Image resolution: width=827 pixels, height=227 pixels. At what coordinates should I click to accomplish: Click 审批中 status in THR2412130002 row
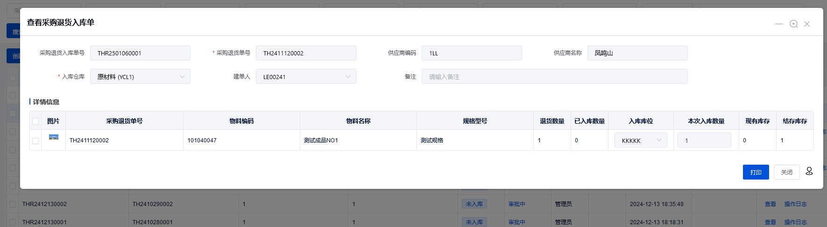click(517, 204)
